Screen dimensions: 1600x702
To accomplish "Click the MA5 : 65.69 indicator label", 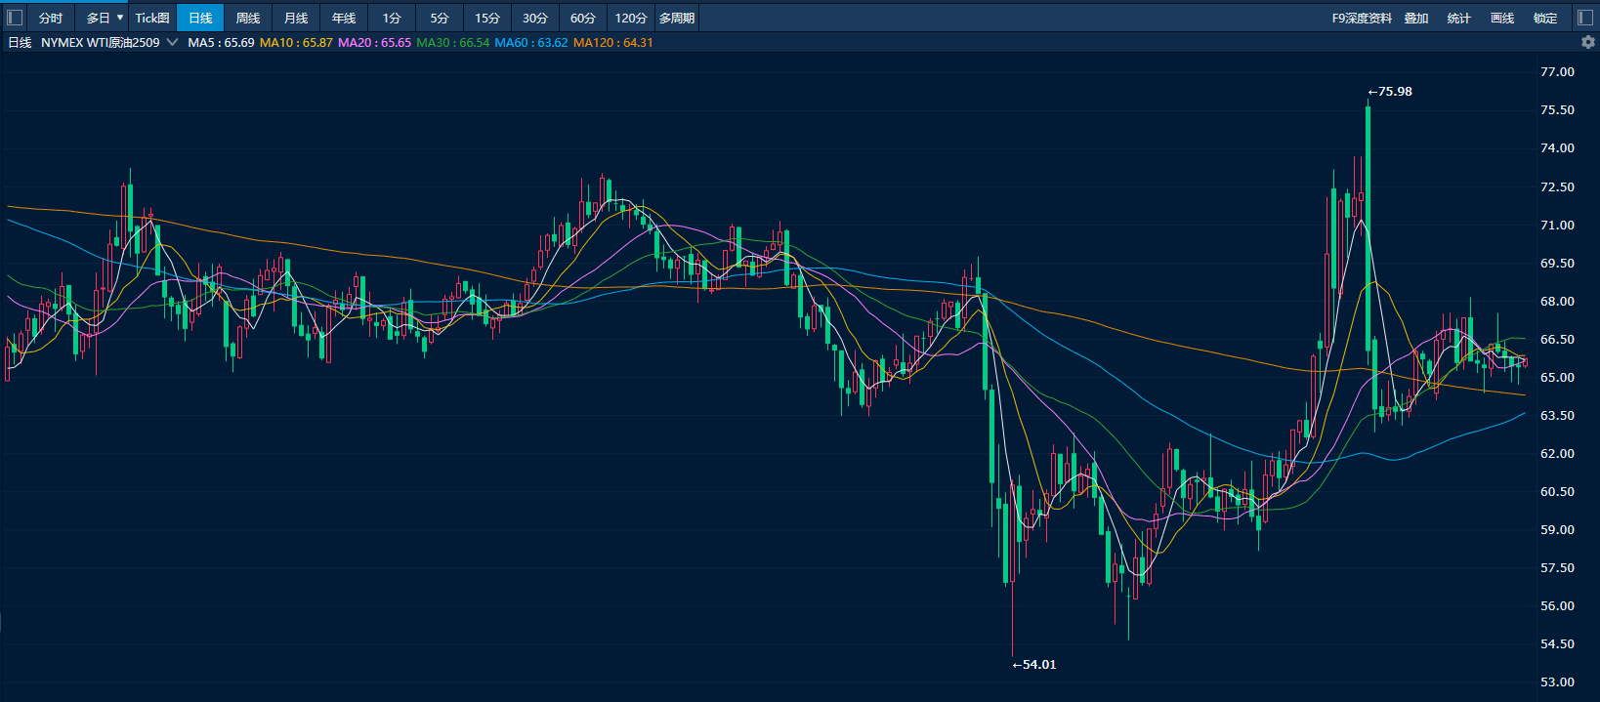I will tap(221, 42).
